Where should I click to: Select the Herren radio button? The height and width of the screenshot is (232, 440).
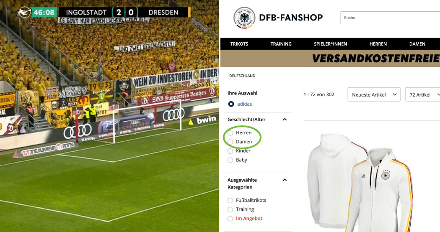tap(230, 133)
